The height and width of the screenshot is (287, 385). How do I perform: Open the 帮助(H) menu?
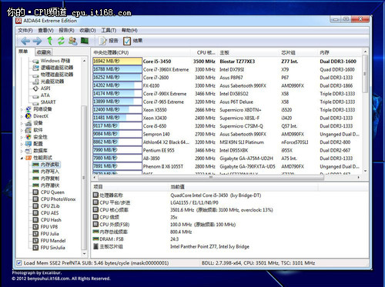click(129, 30)
